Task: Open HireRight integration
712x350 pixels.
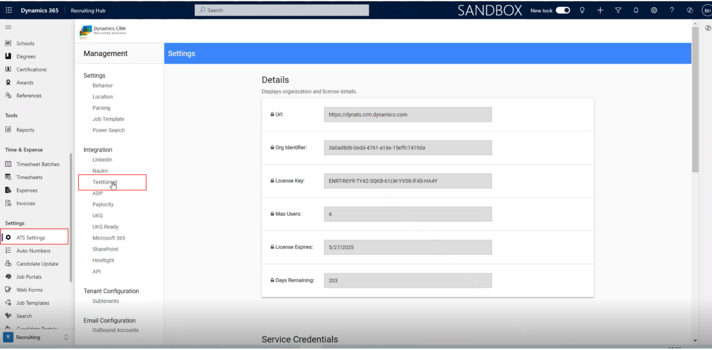Action: [x=103, y=260]
